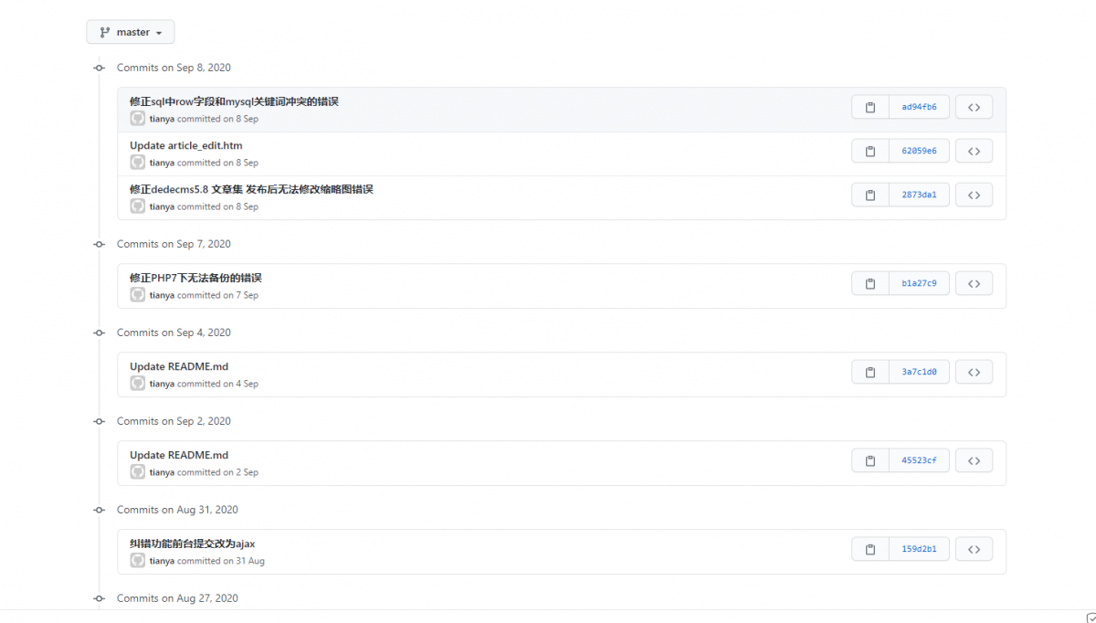
Task: Copy the SHA of commit 45523cf
Action: coord(870,460)
